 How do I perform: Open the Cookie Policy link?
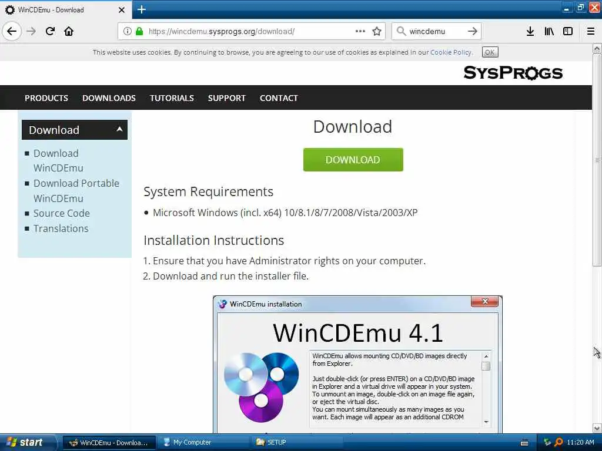pos(451,52)
